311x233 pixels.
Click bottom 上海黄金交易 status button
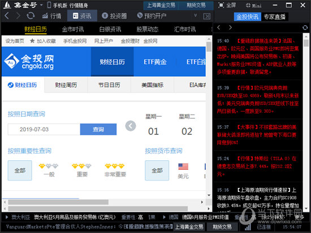tap(189, 227)
